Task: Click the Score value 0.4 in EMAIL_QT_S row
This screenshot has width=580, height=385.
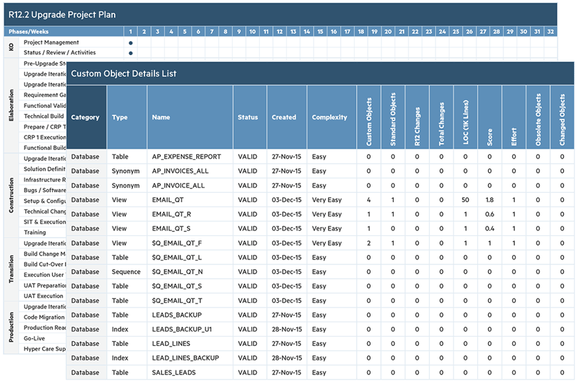Action: tap(490, 229)
